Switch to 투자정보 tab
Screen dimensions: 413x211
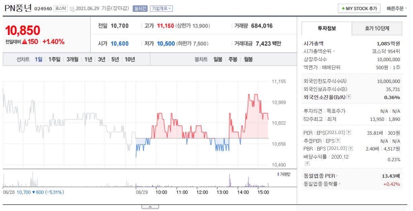(327, 29)
